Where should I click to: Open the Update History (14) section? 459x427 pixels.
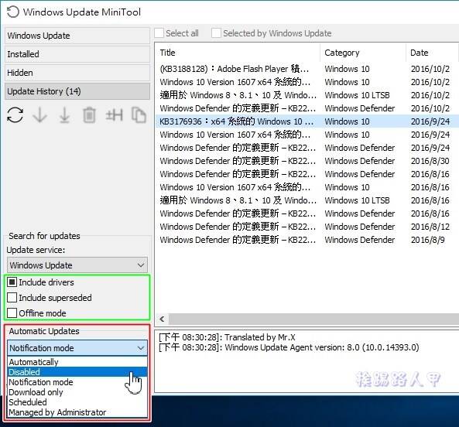pyautogui.click(x=77, y=91)
